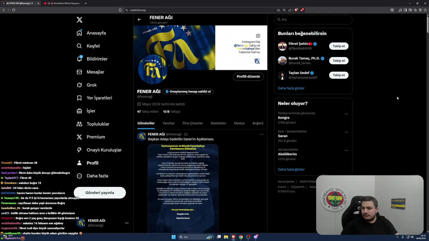Click zoom magnifier icon in address bar
The width and height of the screenshot is (429, 241).
(x=284, y=10)
